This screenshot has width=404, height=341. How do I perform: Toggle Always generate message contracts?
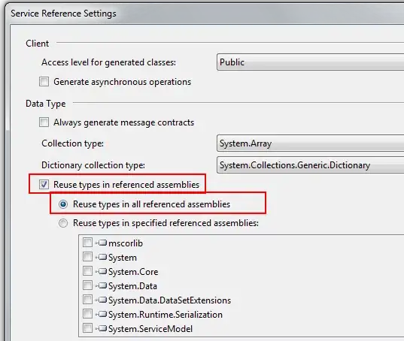coord(44,122)
